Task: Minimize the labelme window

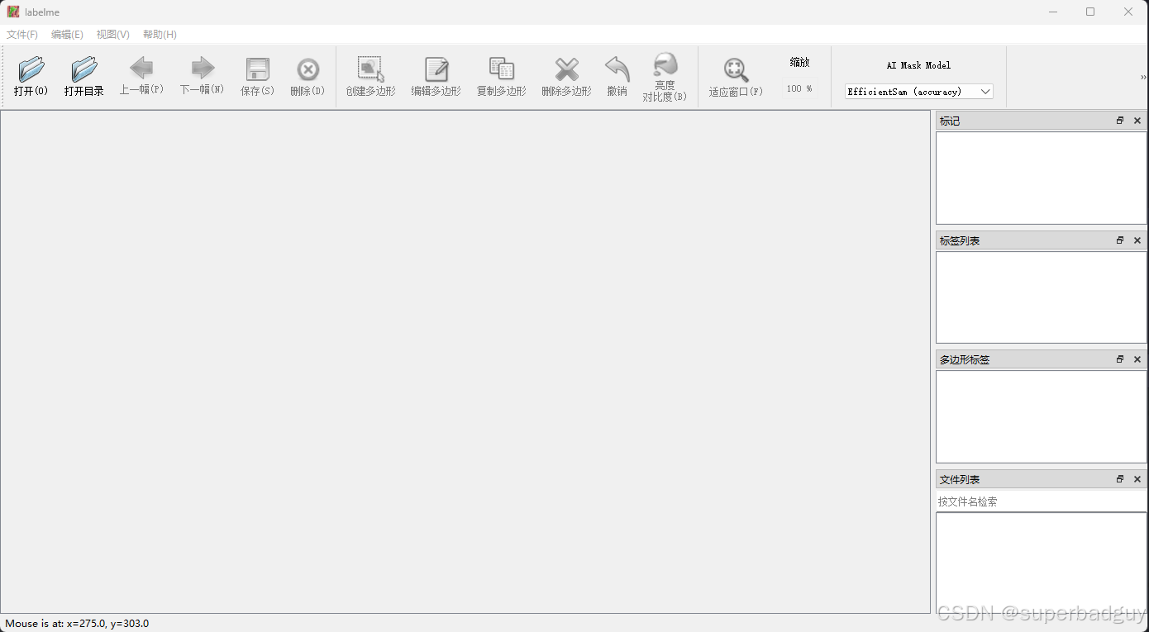Action: pyautogui.click(x=1053, y=12)
